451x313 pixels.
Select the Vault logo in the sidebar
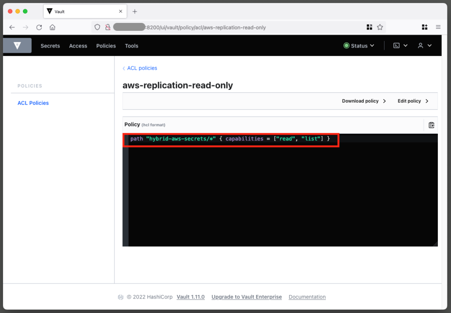pos(17,45)
